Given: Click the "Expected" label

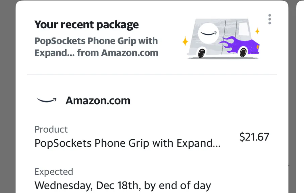Looking at the screenshot, I should click(54, 172).
